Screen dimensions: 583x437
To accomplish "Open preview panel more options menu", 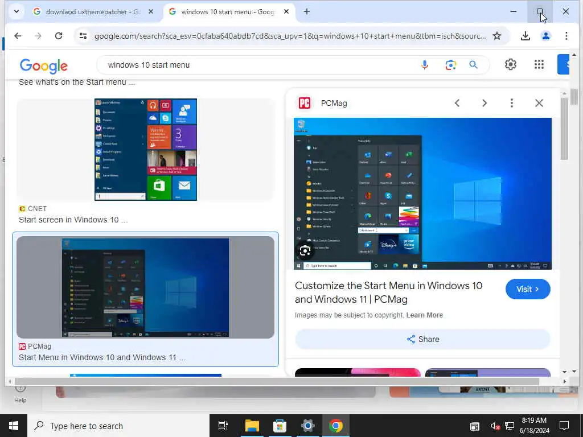I will coord(512,103).
